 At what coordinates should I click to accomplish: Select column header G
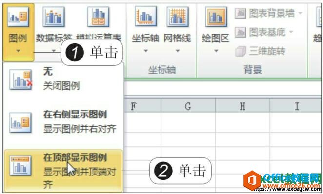coord(188,106)
